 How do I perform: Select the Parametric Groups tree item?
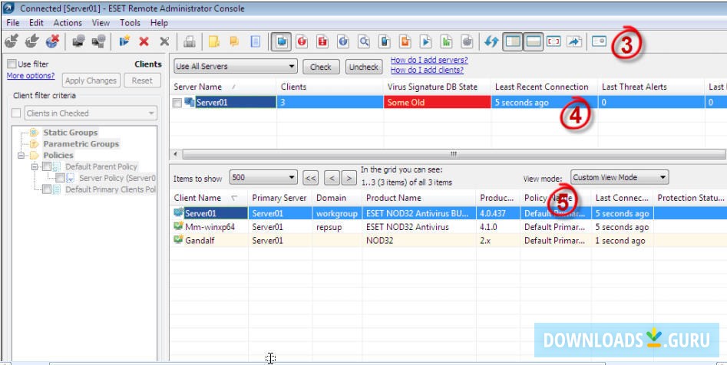coord(81,143)
